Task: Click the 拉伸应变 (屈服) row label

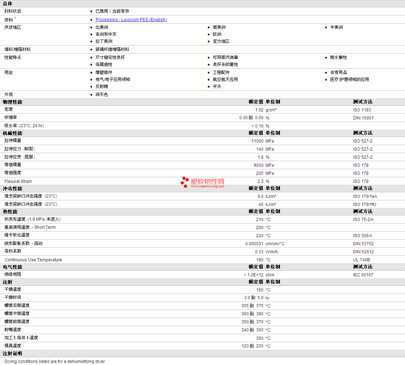Action: (19, 157)
